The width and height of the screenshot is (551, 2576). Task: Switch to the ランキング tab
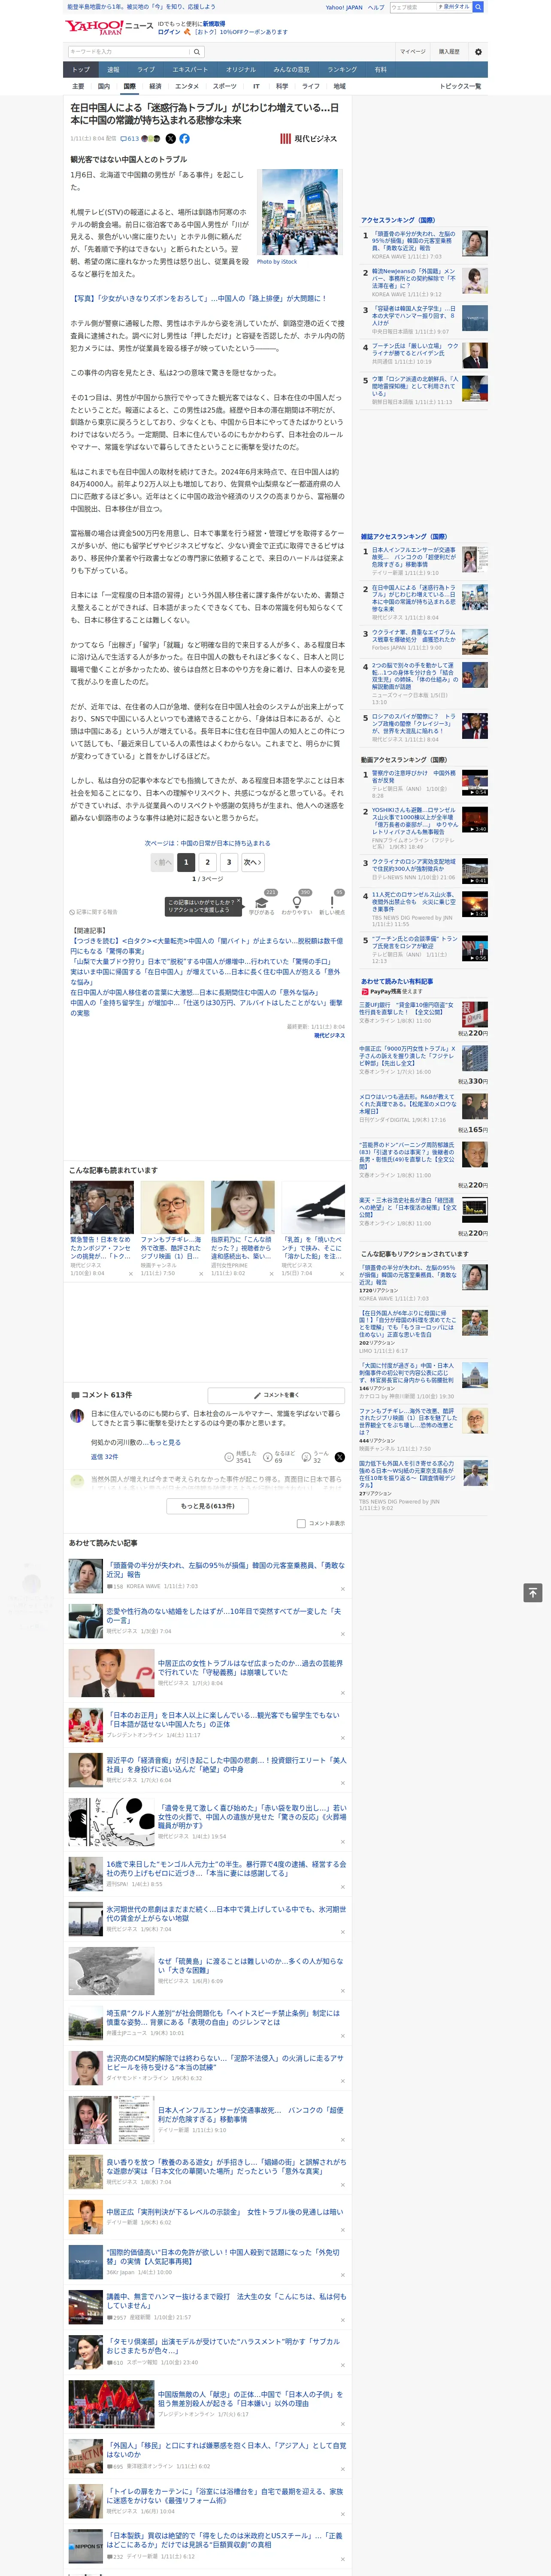click(x=342, y=70)
